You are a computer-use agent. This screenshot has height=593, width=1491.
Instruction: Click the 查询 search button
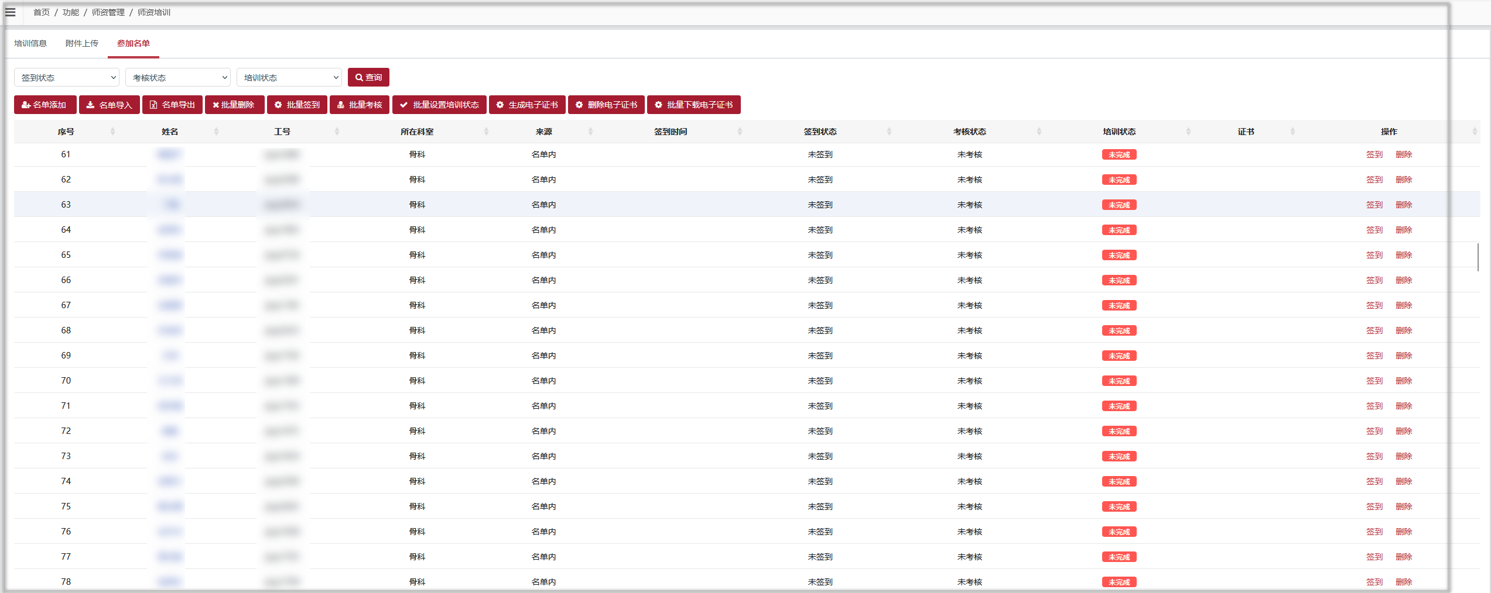coord(368,77)
